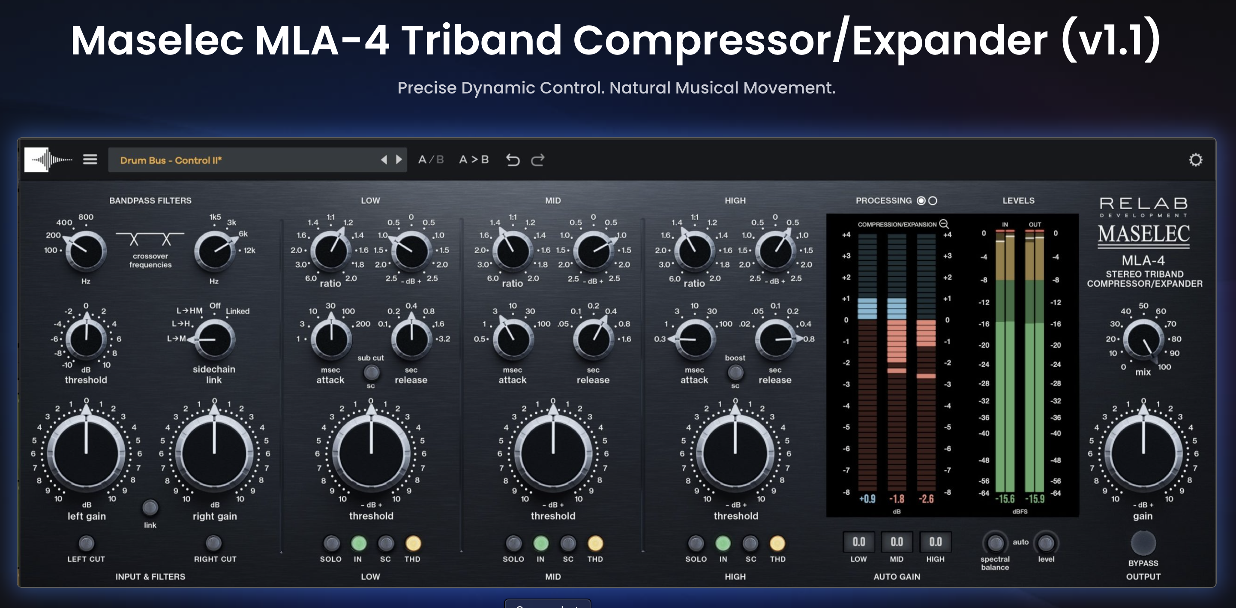1236x608 pixels.
Task: Click the Relab waveform logo
Action: point(48,160)
